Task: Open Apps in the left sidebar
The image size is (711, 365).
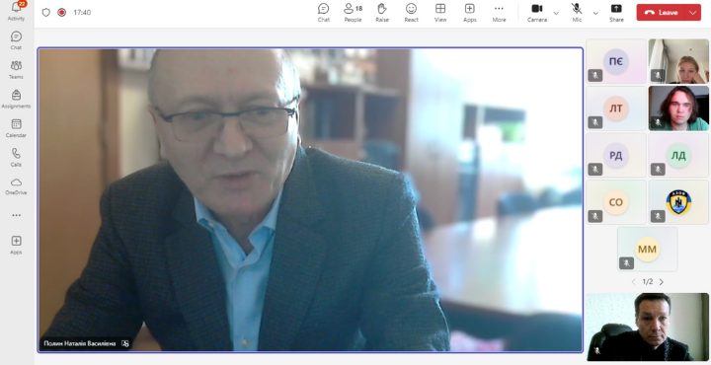Action: (17, 245)
